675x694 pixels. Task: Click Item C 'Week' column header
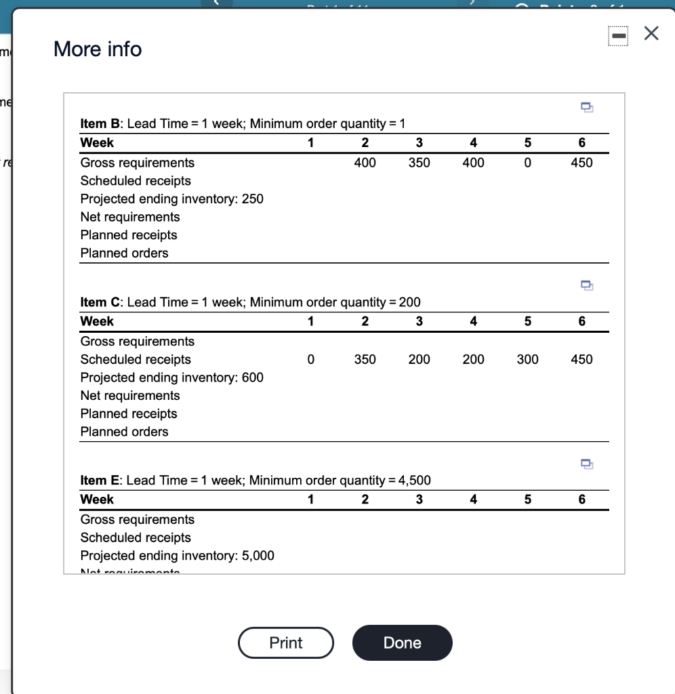[97, 321]
